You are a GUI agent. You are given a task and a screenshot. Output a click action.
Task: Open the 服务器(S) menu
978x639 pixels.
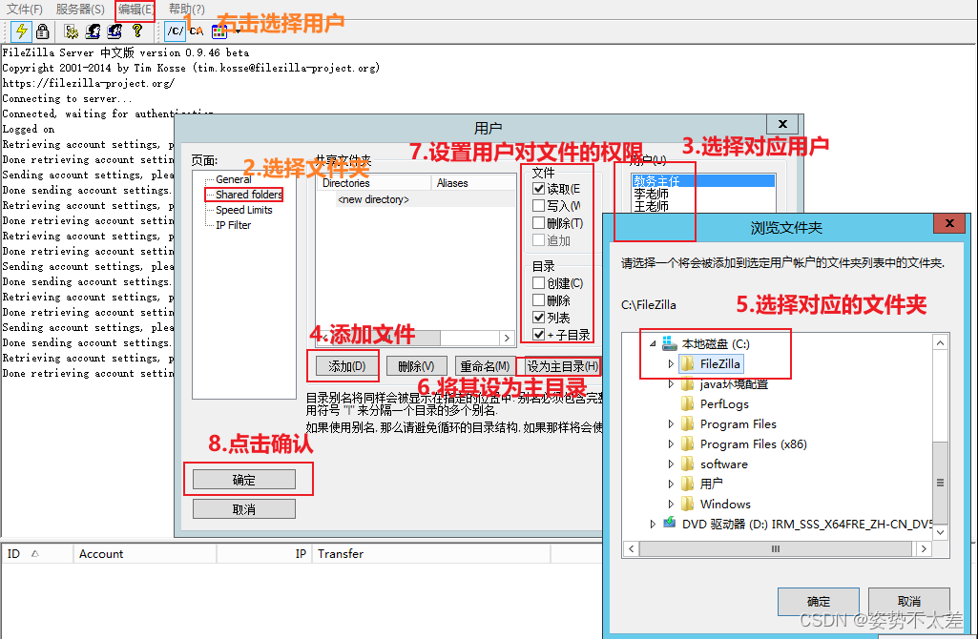(x=80, y=10)
